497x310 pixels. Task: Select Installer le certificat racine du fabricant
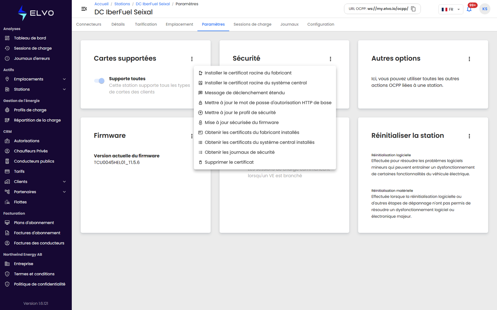[x=265, y=73]
